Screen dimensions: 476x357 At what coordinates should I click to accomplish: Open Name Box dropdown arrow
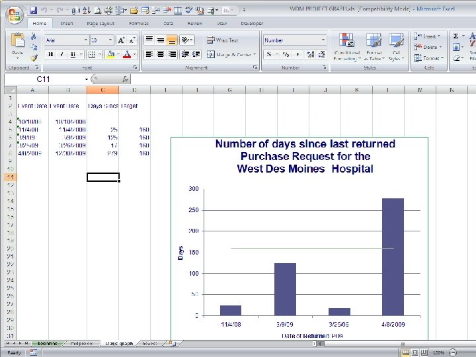point(87,79)
